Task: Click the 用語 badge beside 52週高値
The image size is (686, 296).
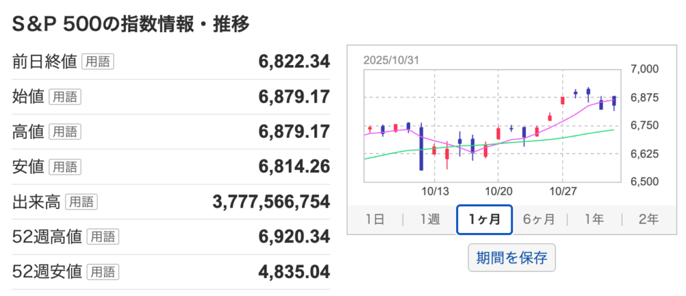Action: click(102, 236)
